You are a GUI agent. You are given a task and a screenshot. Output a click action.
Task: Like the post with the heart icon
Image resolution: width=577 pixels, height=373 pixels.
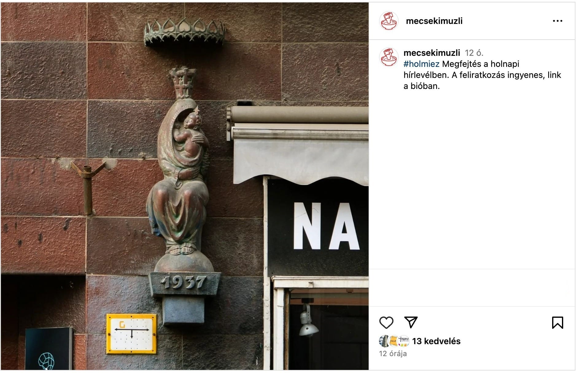(386, 323)
